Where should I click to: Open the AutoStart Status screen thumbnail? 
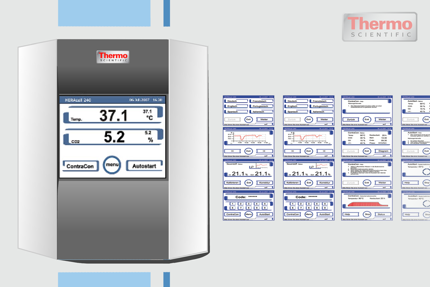[x=416, y=110]
